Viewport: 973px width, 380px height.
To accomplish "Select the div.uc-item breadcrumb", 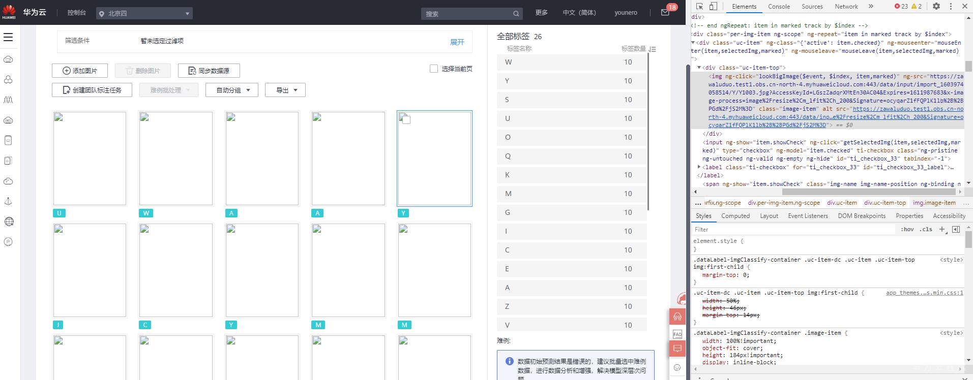I will coord(842,203).
